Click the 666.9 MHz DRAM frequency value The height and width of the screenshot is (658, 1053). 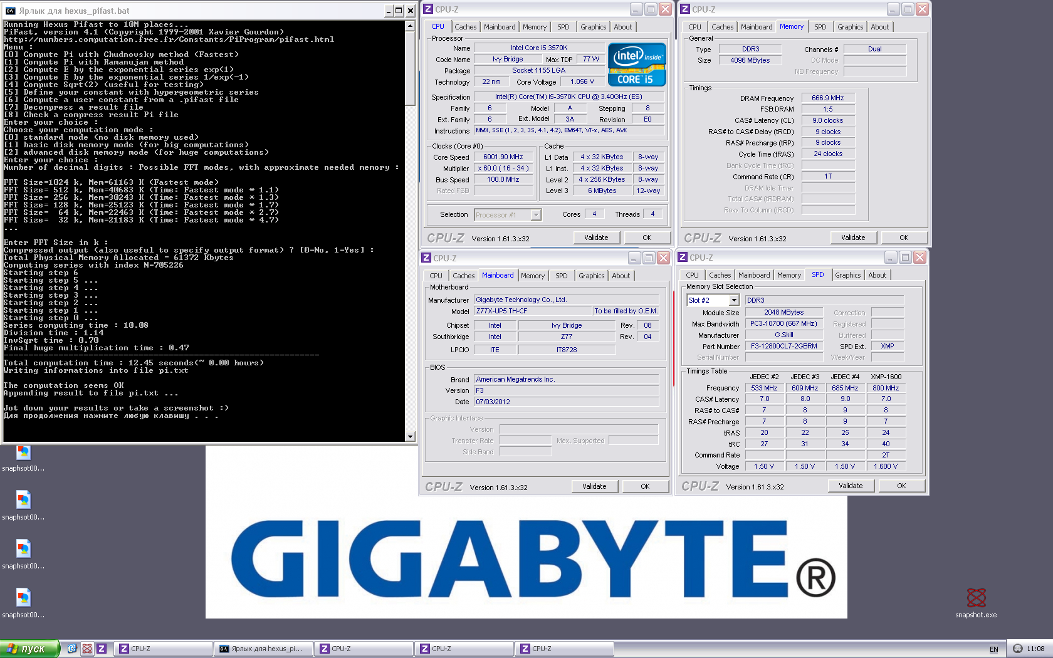828,98
